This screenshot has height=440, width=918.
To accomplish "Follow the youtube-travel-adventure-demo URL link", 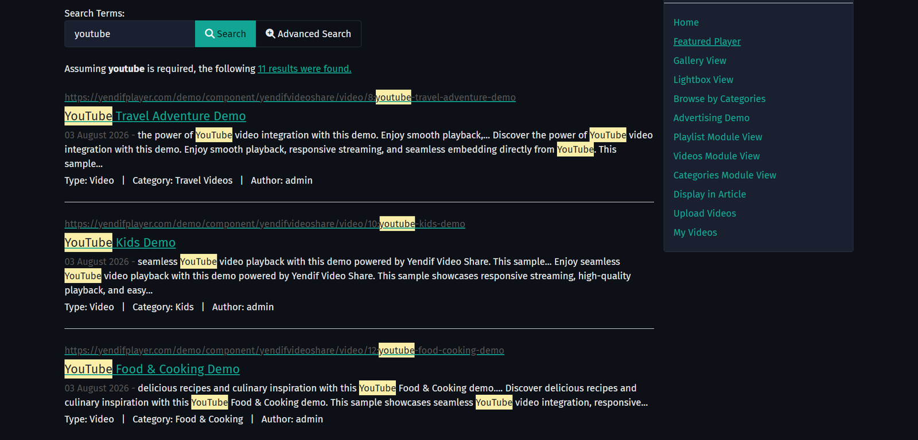I will [290, 97].
